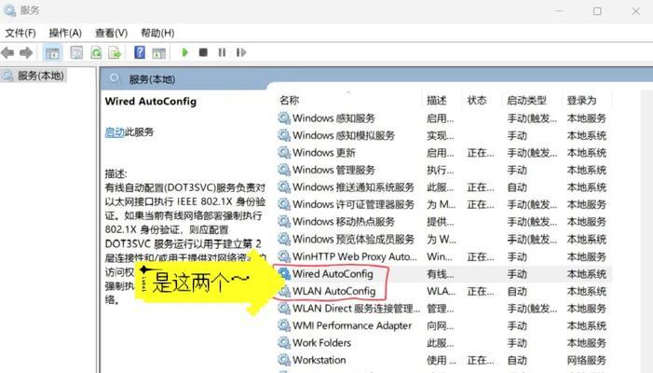
Task: Open the Properties toolbar icon
Action: 76,52
